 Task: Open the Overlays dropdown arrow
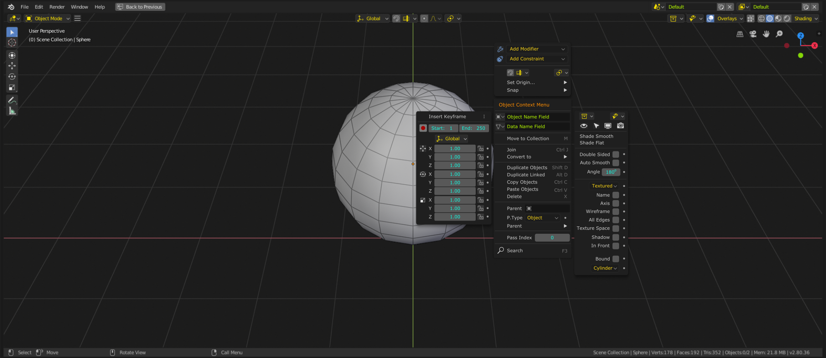click(x=741, y=19)
